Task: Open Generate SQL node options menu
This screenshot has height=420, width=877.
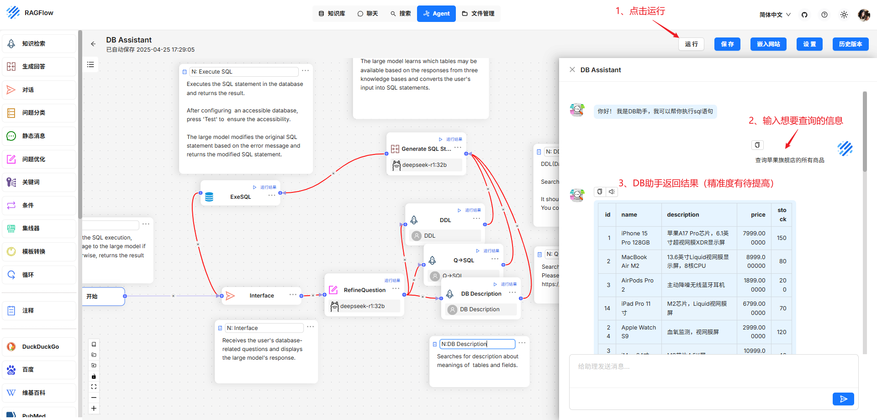Action: (x=458, y=147)
